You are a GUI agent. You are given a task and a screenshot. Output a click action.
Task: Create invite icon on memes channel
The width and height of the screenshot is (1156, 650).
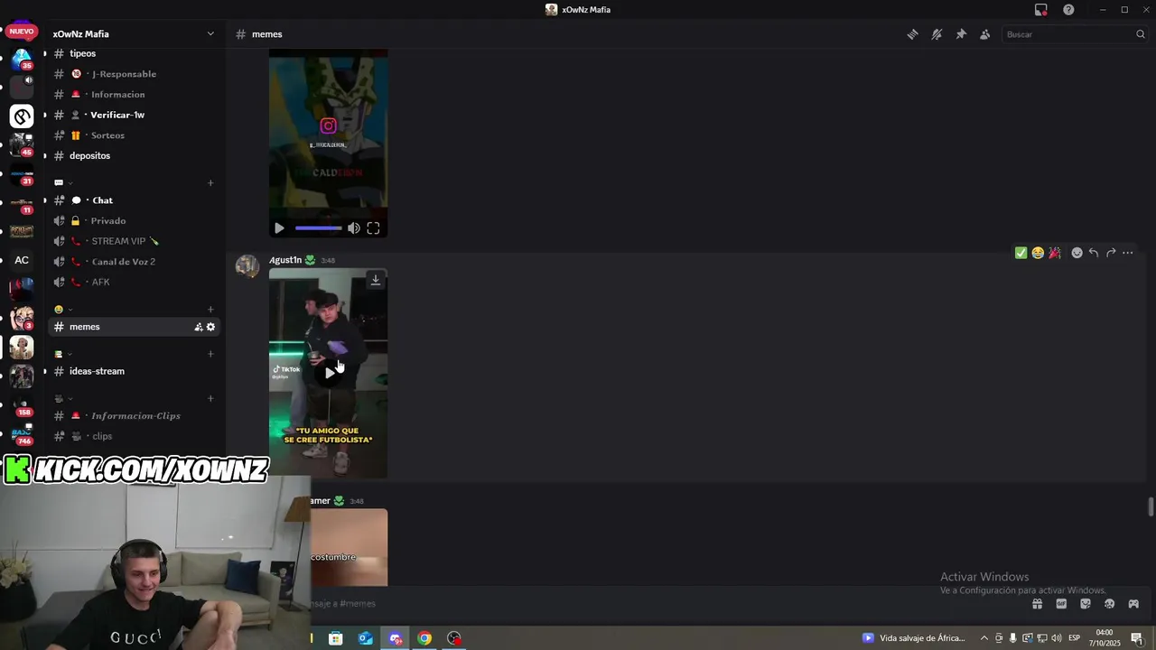point(198,327)
